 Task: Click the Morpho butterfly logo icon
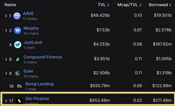(x=17, y=30)
